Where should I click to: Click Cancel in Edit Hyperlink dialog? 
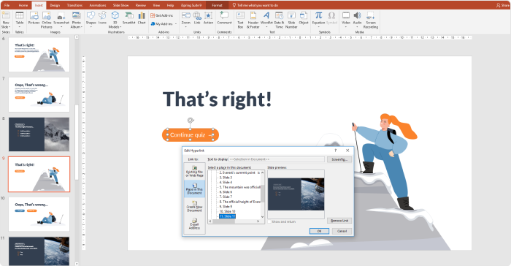pos(342,231)
